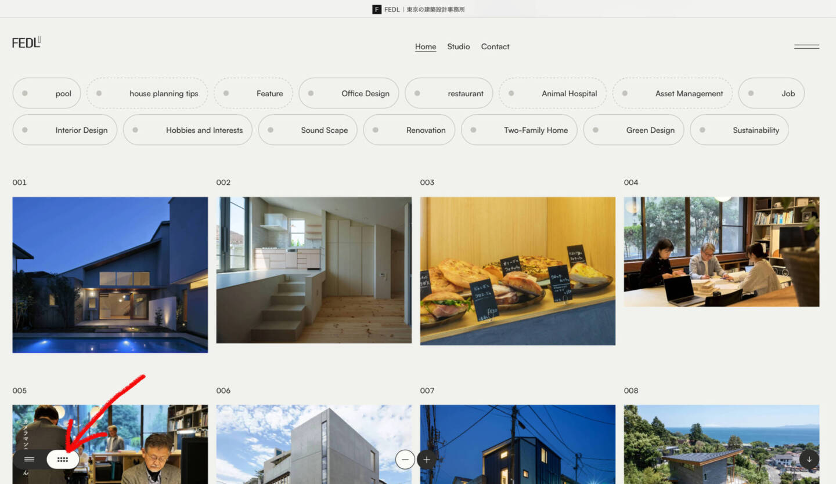Viewport: 836px width, 484px height.
Task: Switch to list view layout
Action: tap(29, 460)
